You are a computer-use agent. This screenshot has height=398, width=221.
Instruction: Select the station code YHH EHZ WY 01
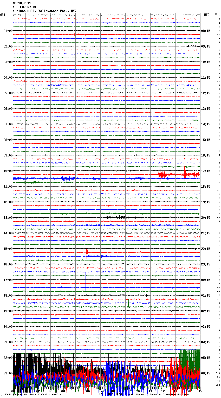[x=25, y=7]
